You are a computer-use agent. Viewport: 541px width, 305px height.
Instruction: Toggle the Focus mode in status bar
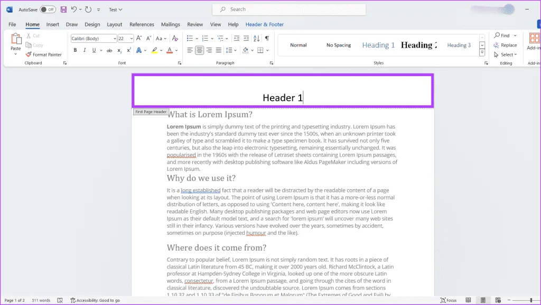[x=448, y=300]
